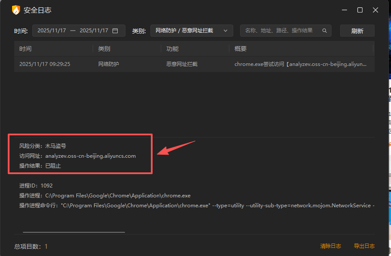
Task: Sort by the 时间 column header
Action: (x=25, y=49)
